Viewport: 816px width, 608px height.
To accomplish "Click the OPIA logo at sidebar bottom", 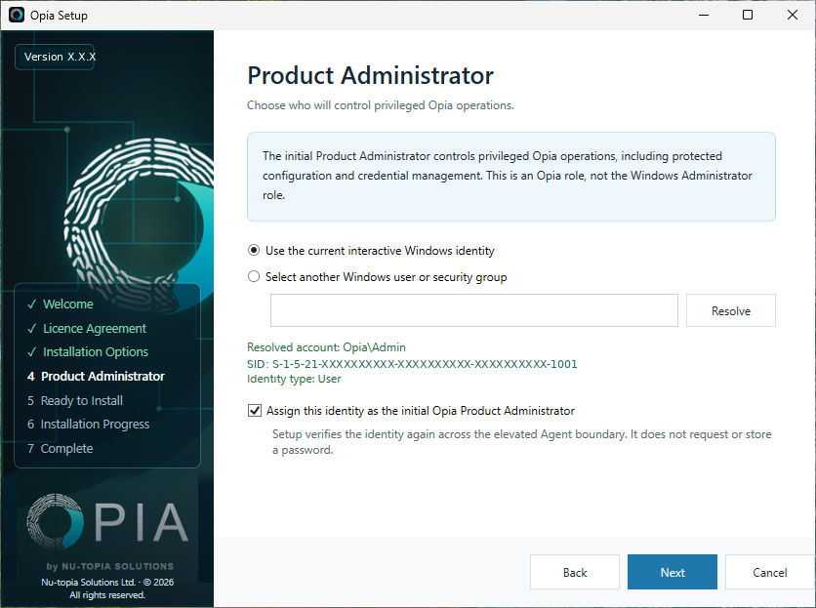I will (x=107, y=521).
